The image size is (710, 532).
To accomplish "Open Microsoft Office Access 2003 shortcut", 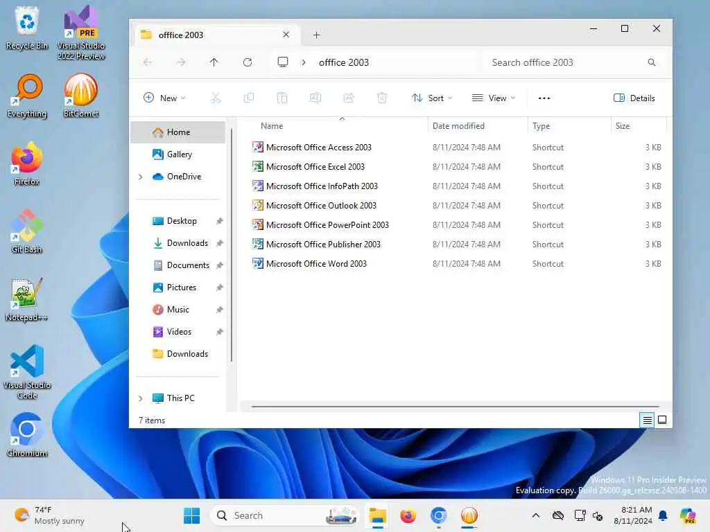I will tap(319, 148).
